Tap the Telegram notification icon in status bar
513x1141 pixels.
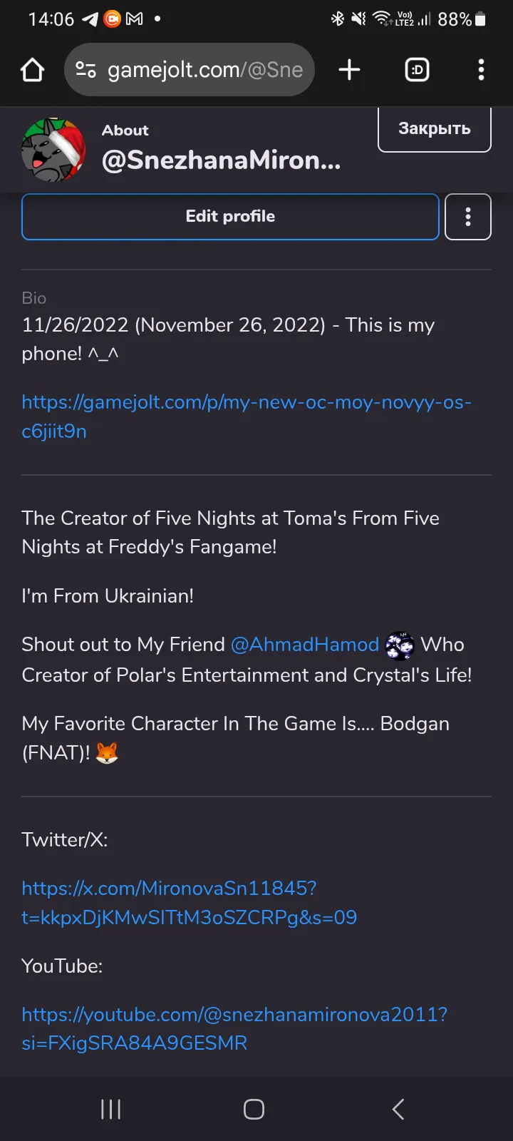tap(90, 19)
